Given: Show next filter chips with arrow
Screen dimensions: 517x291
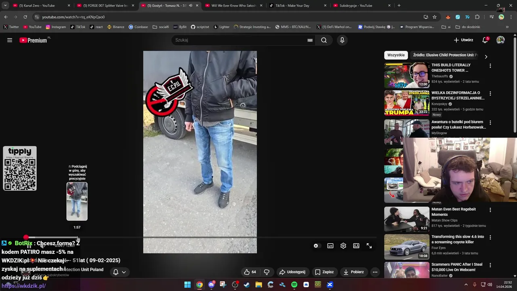Looking at the screenshot, I should [x=486, y=57].
